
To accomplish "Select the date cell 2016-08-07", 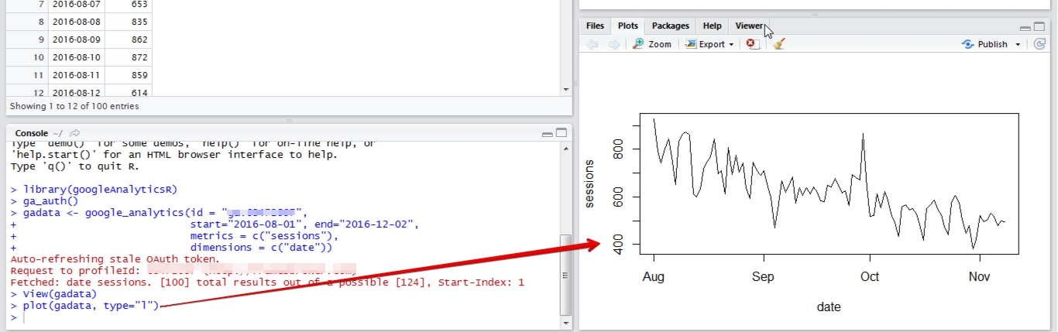I will coord(76,5).
